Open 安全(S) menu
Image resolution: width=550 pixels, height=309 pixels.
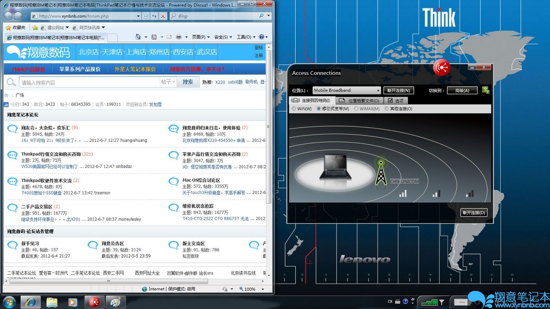pyautogui.click(x=223, y=37)
